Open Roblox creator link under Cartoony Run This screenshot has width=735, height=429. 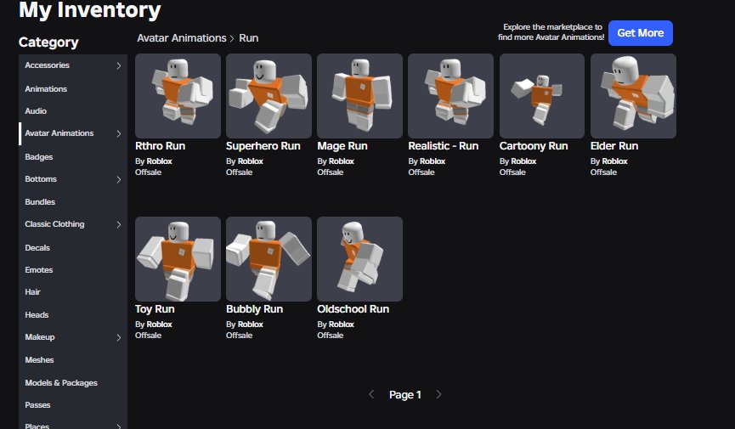[523, 161]
